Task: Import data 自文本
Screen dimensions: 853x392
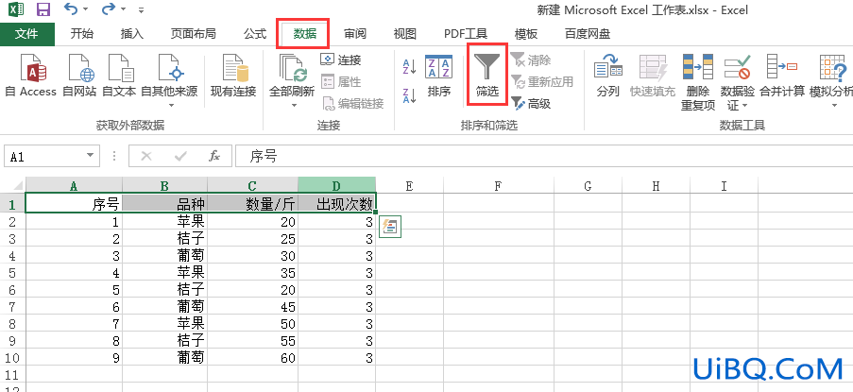Action: [119, 76]
